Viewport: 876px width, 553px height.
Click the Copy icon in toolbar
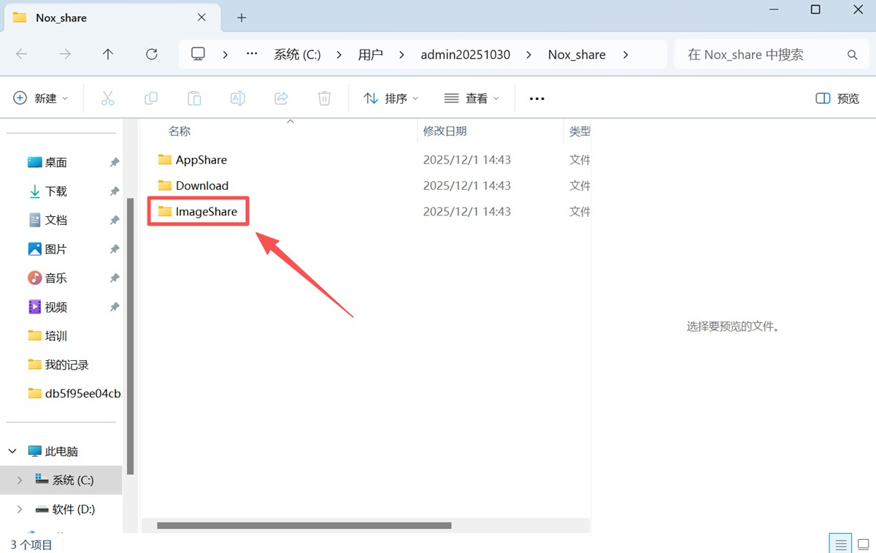(x=151, y=98)
